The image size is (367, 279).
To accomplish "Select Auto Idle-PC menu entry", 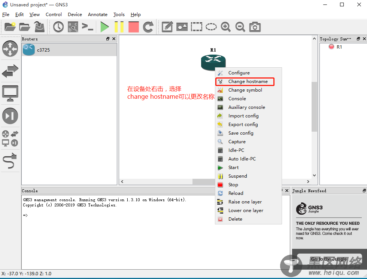I will coord(248,159).
